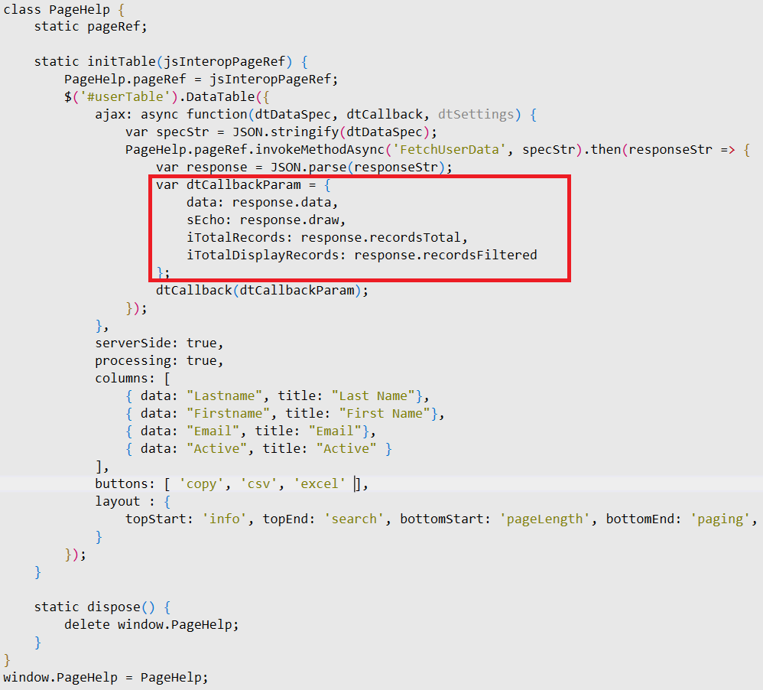Click the 'PageHelp.pageRef = jsInteropPageRef;' line

[201, 80]
